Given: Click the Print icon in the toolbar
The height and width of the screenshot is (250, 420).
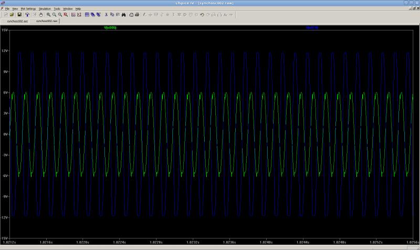Looking at the screenshot, I should [136, 15].
